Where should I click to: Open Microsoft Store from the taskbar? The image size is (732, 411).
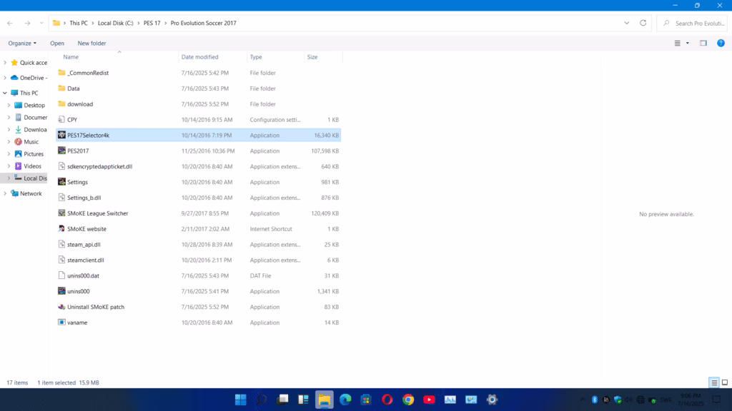367,400
